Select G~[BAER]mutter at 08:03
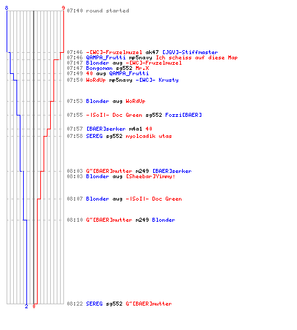 (x=109, y=171)
